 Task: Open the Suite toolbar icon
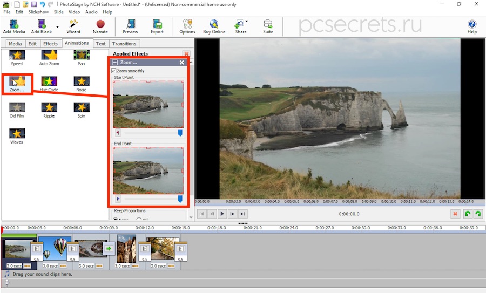pos(268,26)
